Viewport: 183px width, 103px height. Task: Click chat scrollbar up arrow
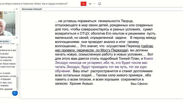(17, 45)
